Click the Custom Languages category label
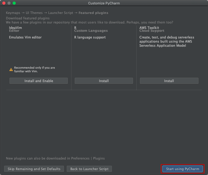Viewport: 208px width, 175px height. [x=91, y=31]
